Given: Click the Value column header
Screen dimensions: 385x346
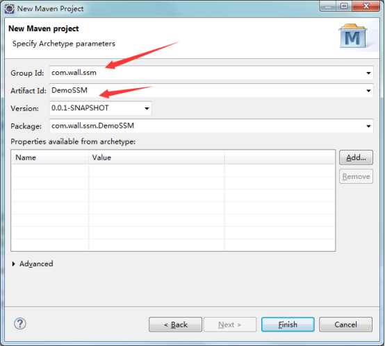Looking at the screenshot, I should (x=156, y=157).
